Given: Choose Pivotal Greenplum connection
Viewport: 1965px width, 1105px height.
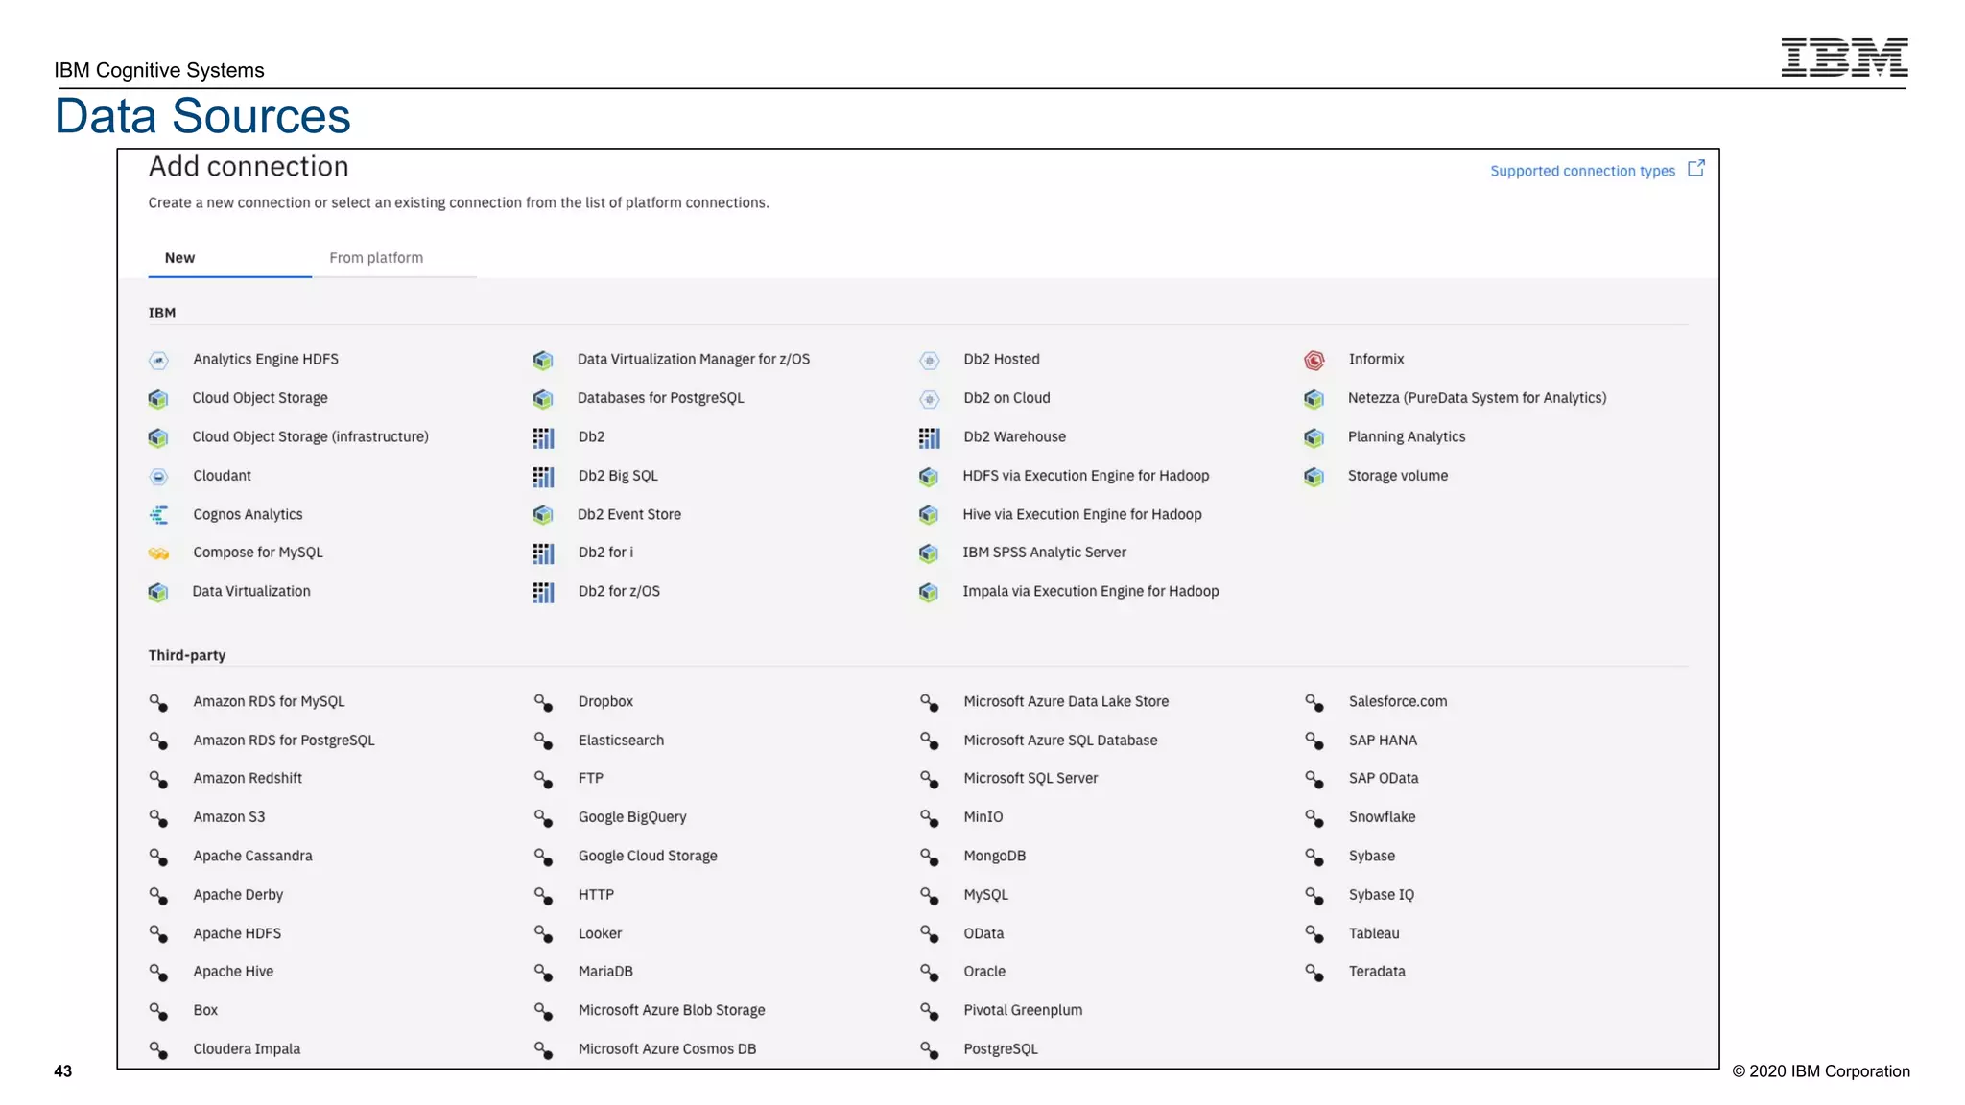Looking at the screenshot, I should 1023,1010.
